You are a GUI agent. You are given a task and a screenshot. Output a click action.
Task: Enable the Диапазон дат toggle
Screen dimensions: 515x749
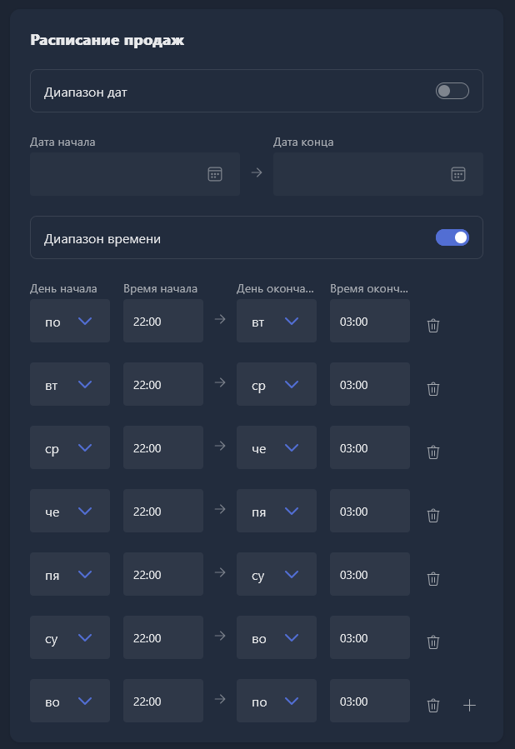tap(452, 91)
